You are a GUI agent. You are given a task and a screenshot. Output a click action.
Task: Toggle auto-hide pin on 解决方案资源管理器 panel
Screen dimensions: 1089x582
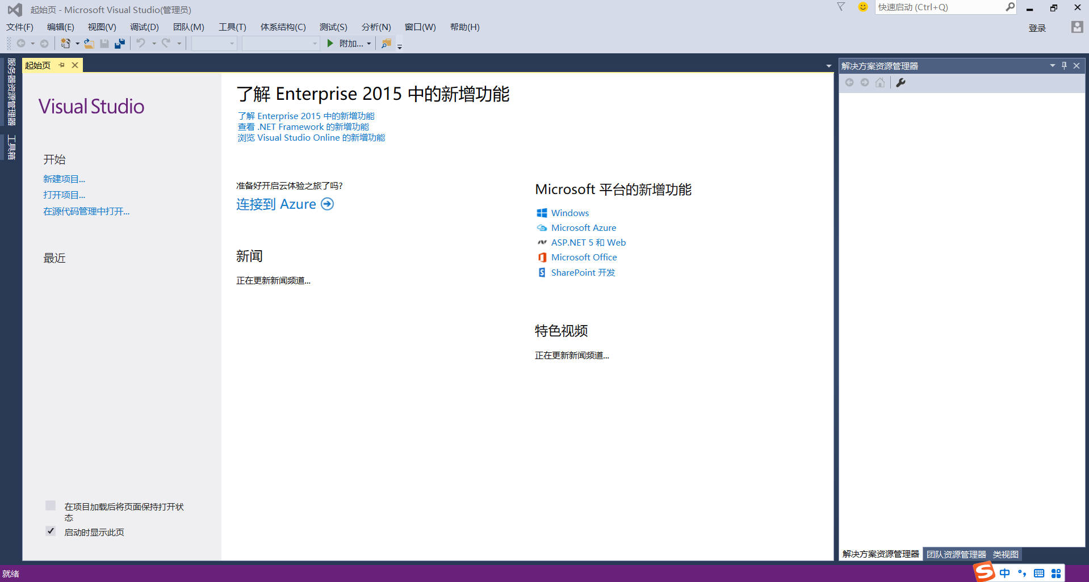(1064, 66)
